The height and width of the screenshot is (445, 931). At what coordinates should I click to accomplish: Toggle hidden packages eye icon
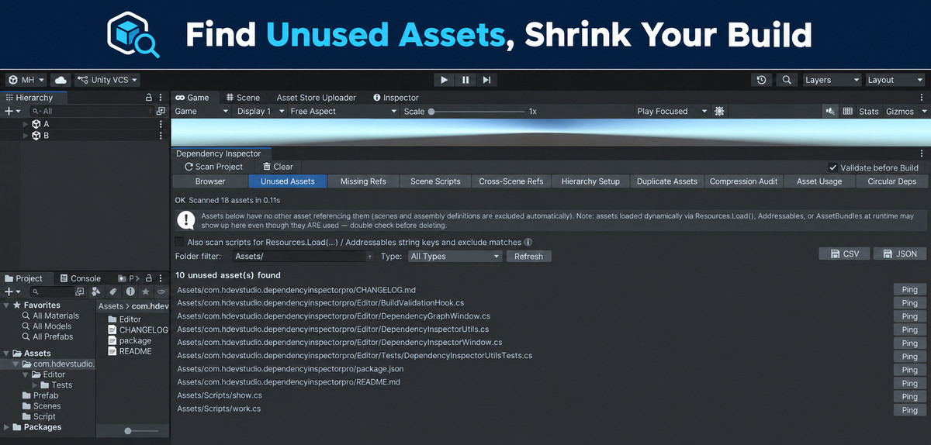pyautogui.click(x=161, y=291)
